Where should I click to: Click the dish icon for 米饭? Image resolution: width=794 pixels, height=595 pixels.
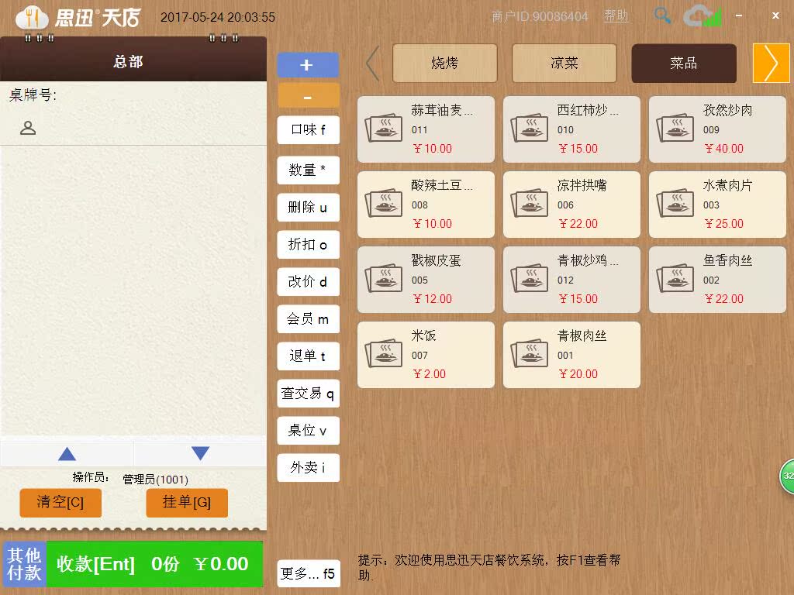point(383,353)
